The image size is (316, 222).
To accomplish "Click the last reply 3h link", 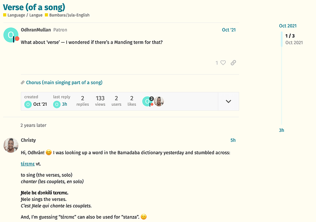I will pyautogui.click(x=65, y=104).
